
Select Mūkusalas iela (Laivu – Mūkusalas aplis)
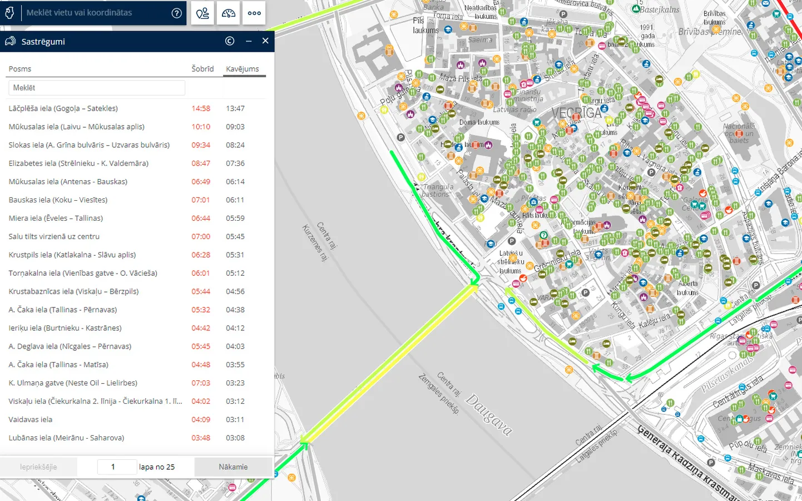(x=137, y=127)
